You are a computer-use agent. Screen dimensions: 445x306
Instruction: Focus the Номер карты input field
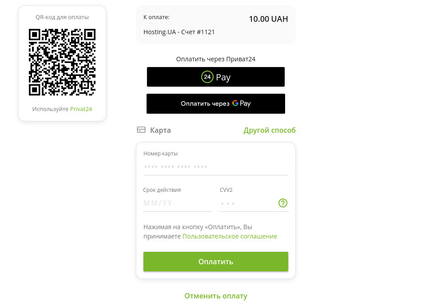(x=216, y=167)
